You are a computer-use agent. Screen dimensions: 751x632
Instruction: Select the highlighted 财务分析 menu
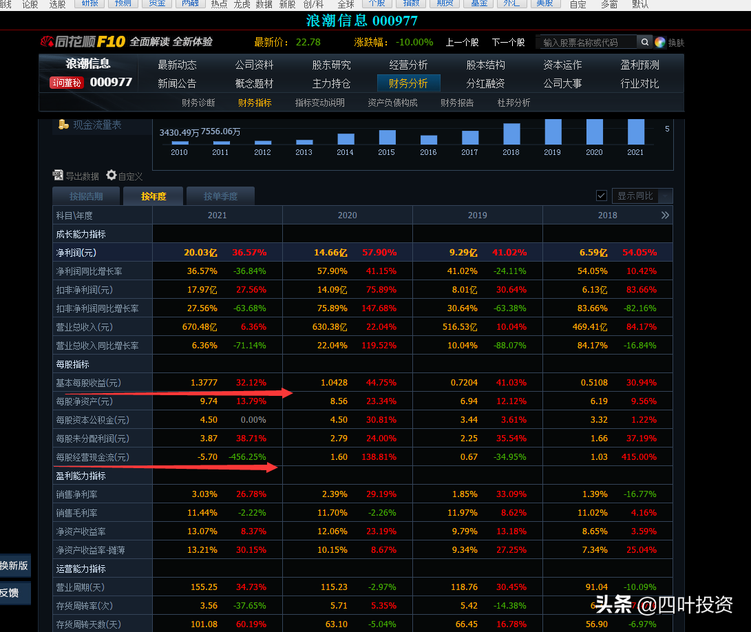[409, 83]
